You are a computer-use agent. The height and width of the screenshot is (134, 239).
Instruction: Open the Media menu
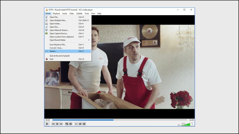coord(48,14)
